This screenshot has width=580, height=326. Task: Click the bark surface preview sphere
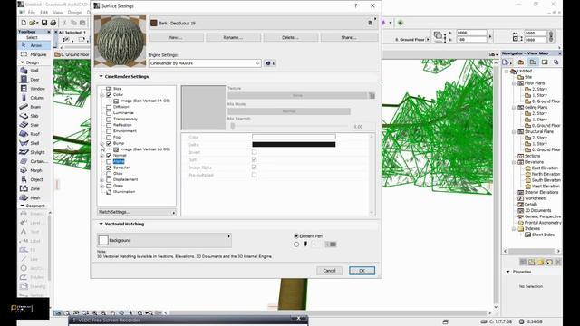pos(120,41)
